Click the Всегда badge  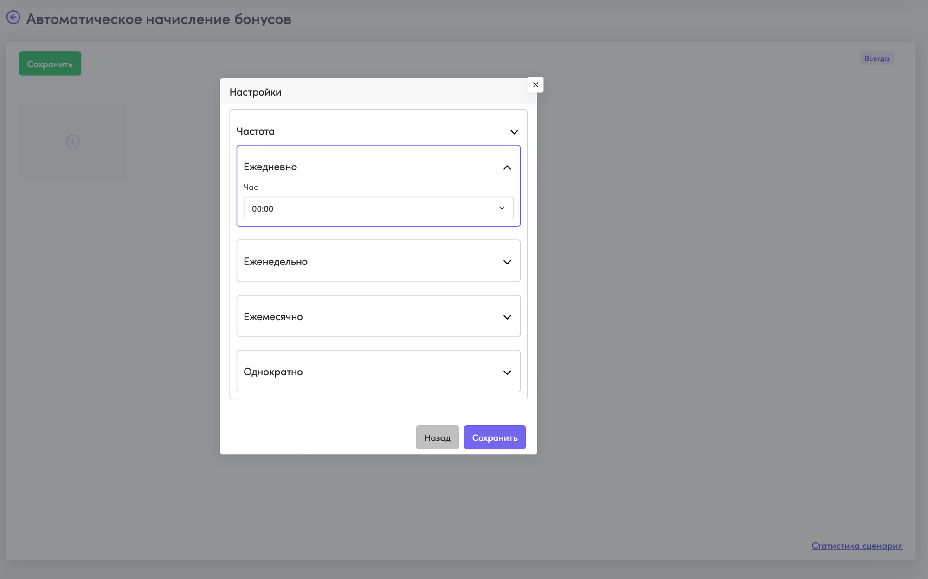pos(876,58)
